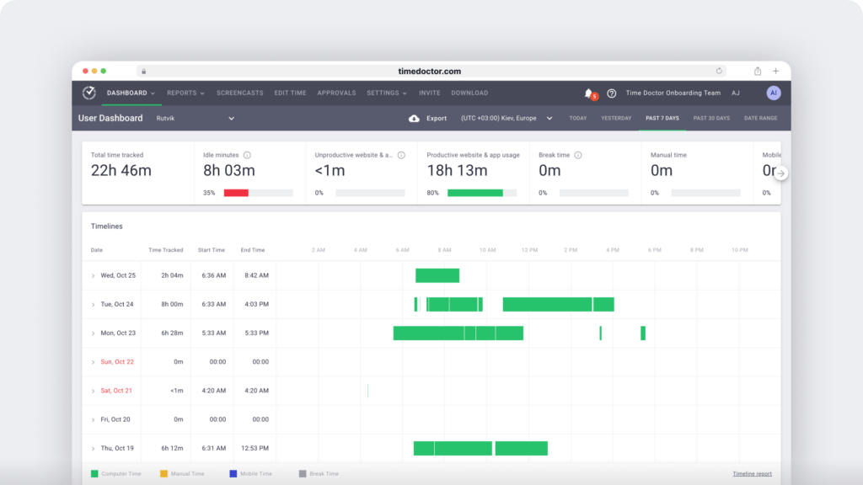Switch to the Past 30 Days tab

pyautogui.click(x=712, y=119)
